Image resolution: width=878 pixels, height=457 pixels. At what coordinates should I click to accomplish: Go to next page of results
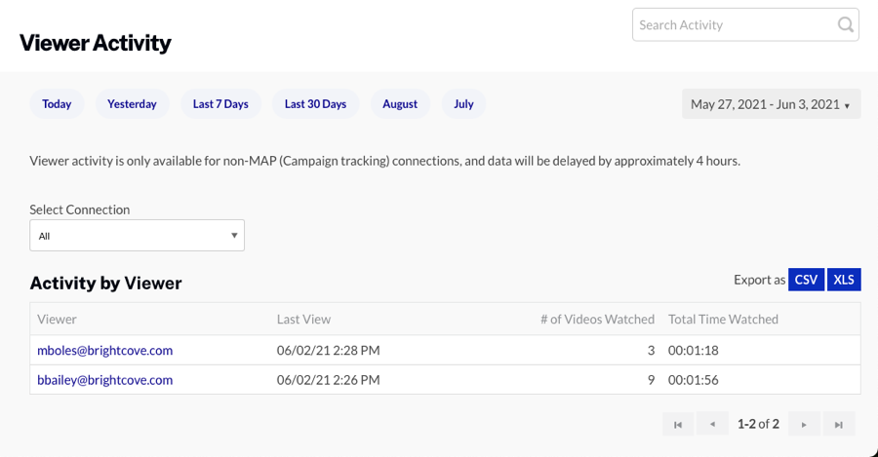tap(804, 424)
